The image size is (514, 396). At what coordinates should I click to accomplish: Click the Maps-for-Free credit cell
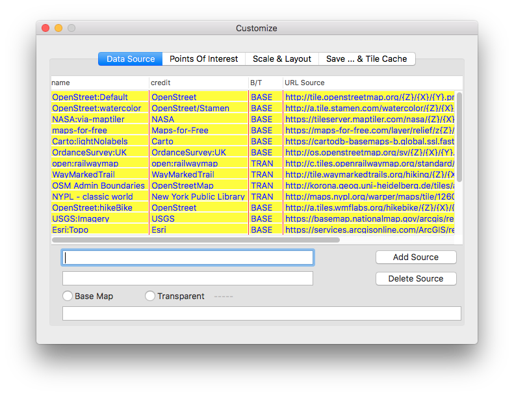point(199,130)
